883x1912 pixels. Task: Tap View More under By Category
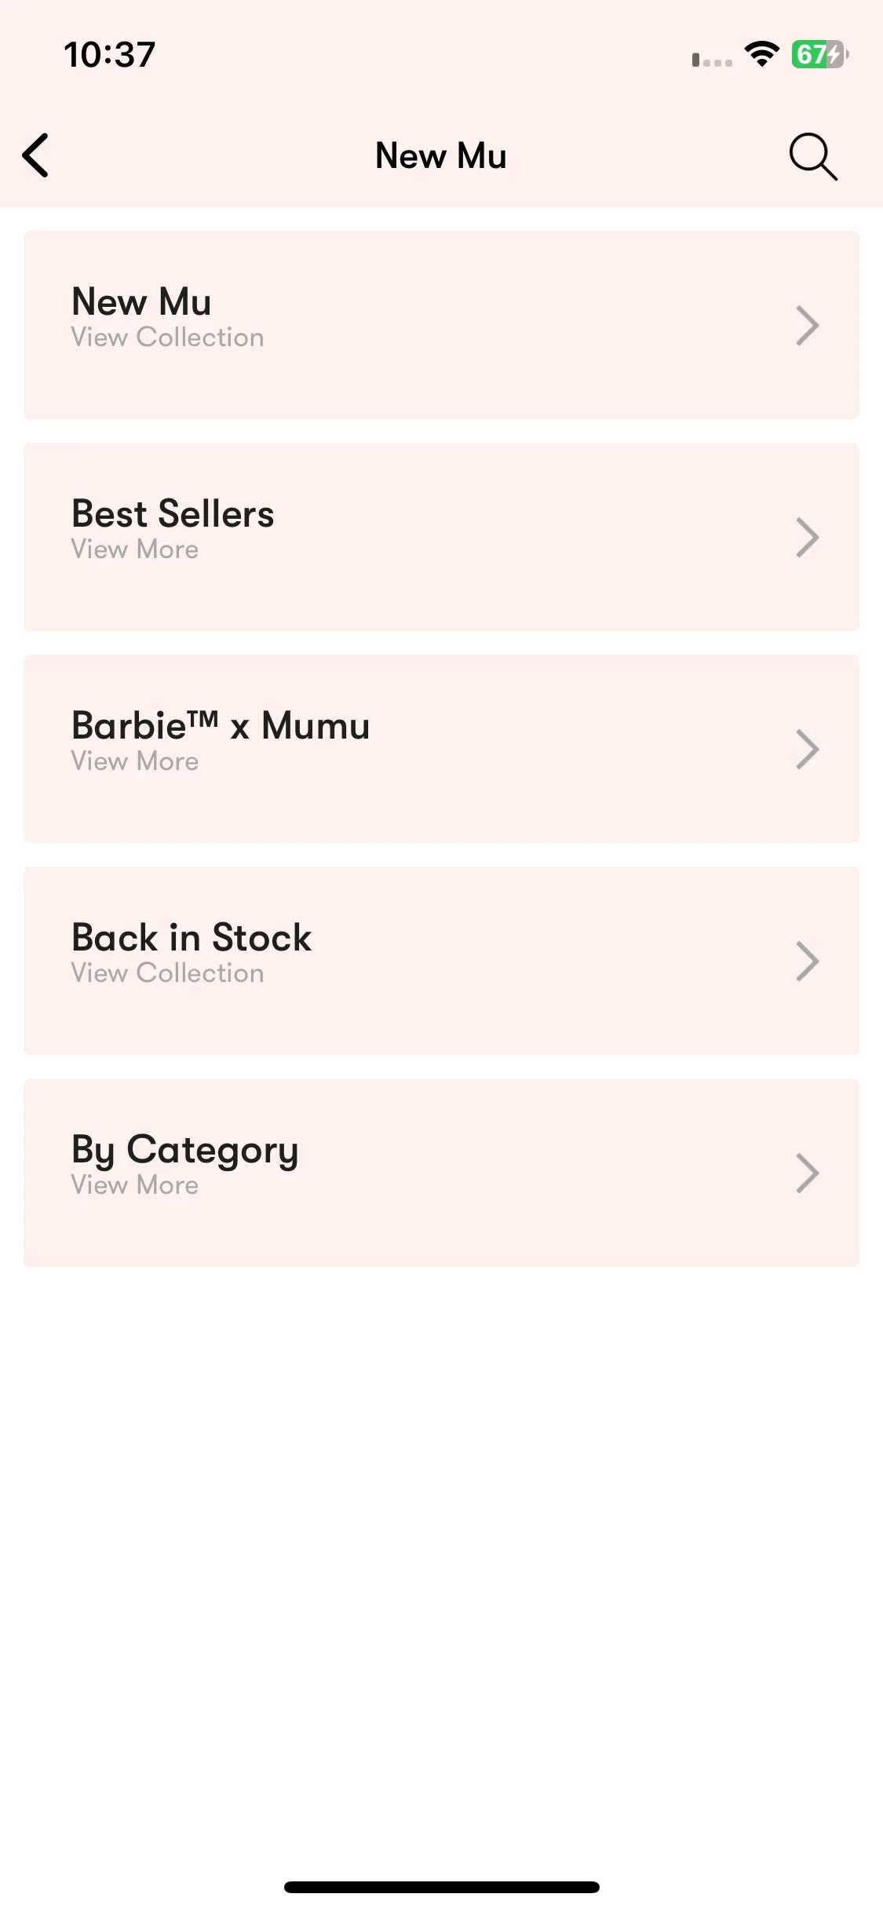pyautogui.click(x=135, y=1185)
